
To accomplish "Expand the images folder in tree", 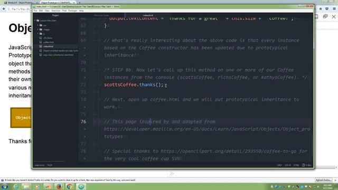I will [x=38, y=30].
